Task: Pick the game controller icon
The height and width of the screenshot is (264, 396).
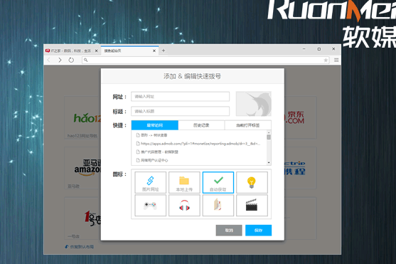Action: 150,205
